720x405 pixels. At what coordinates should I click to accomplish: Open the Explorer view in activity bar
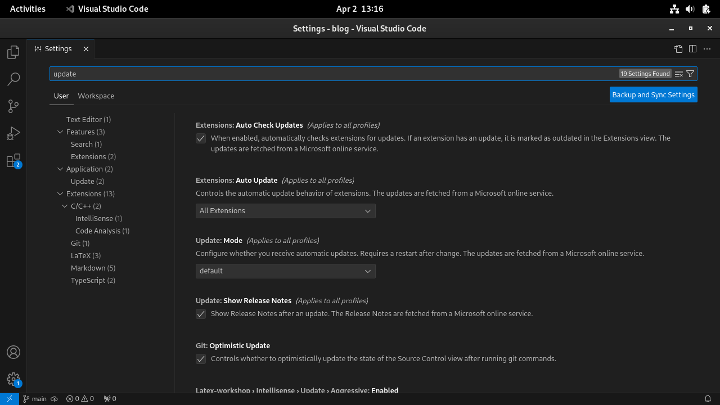[x=13, y=52]
